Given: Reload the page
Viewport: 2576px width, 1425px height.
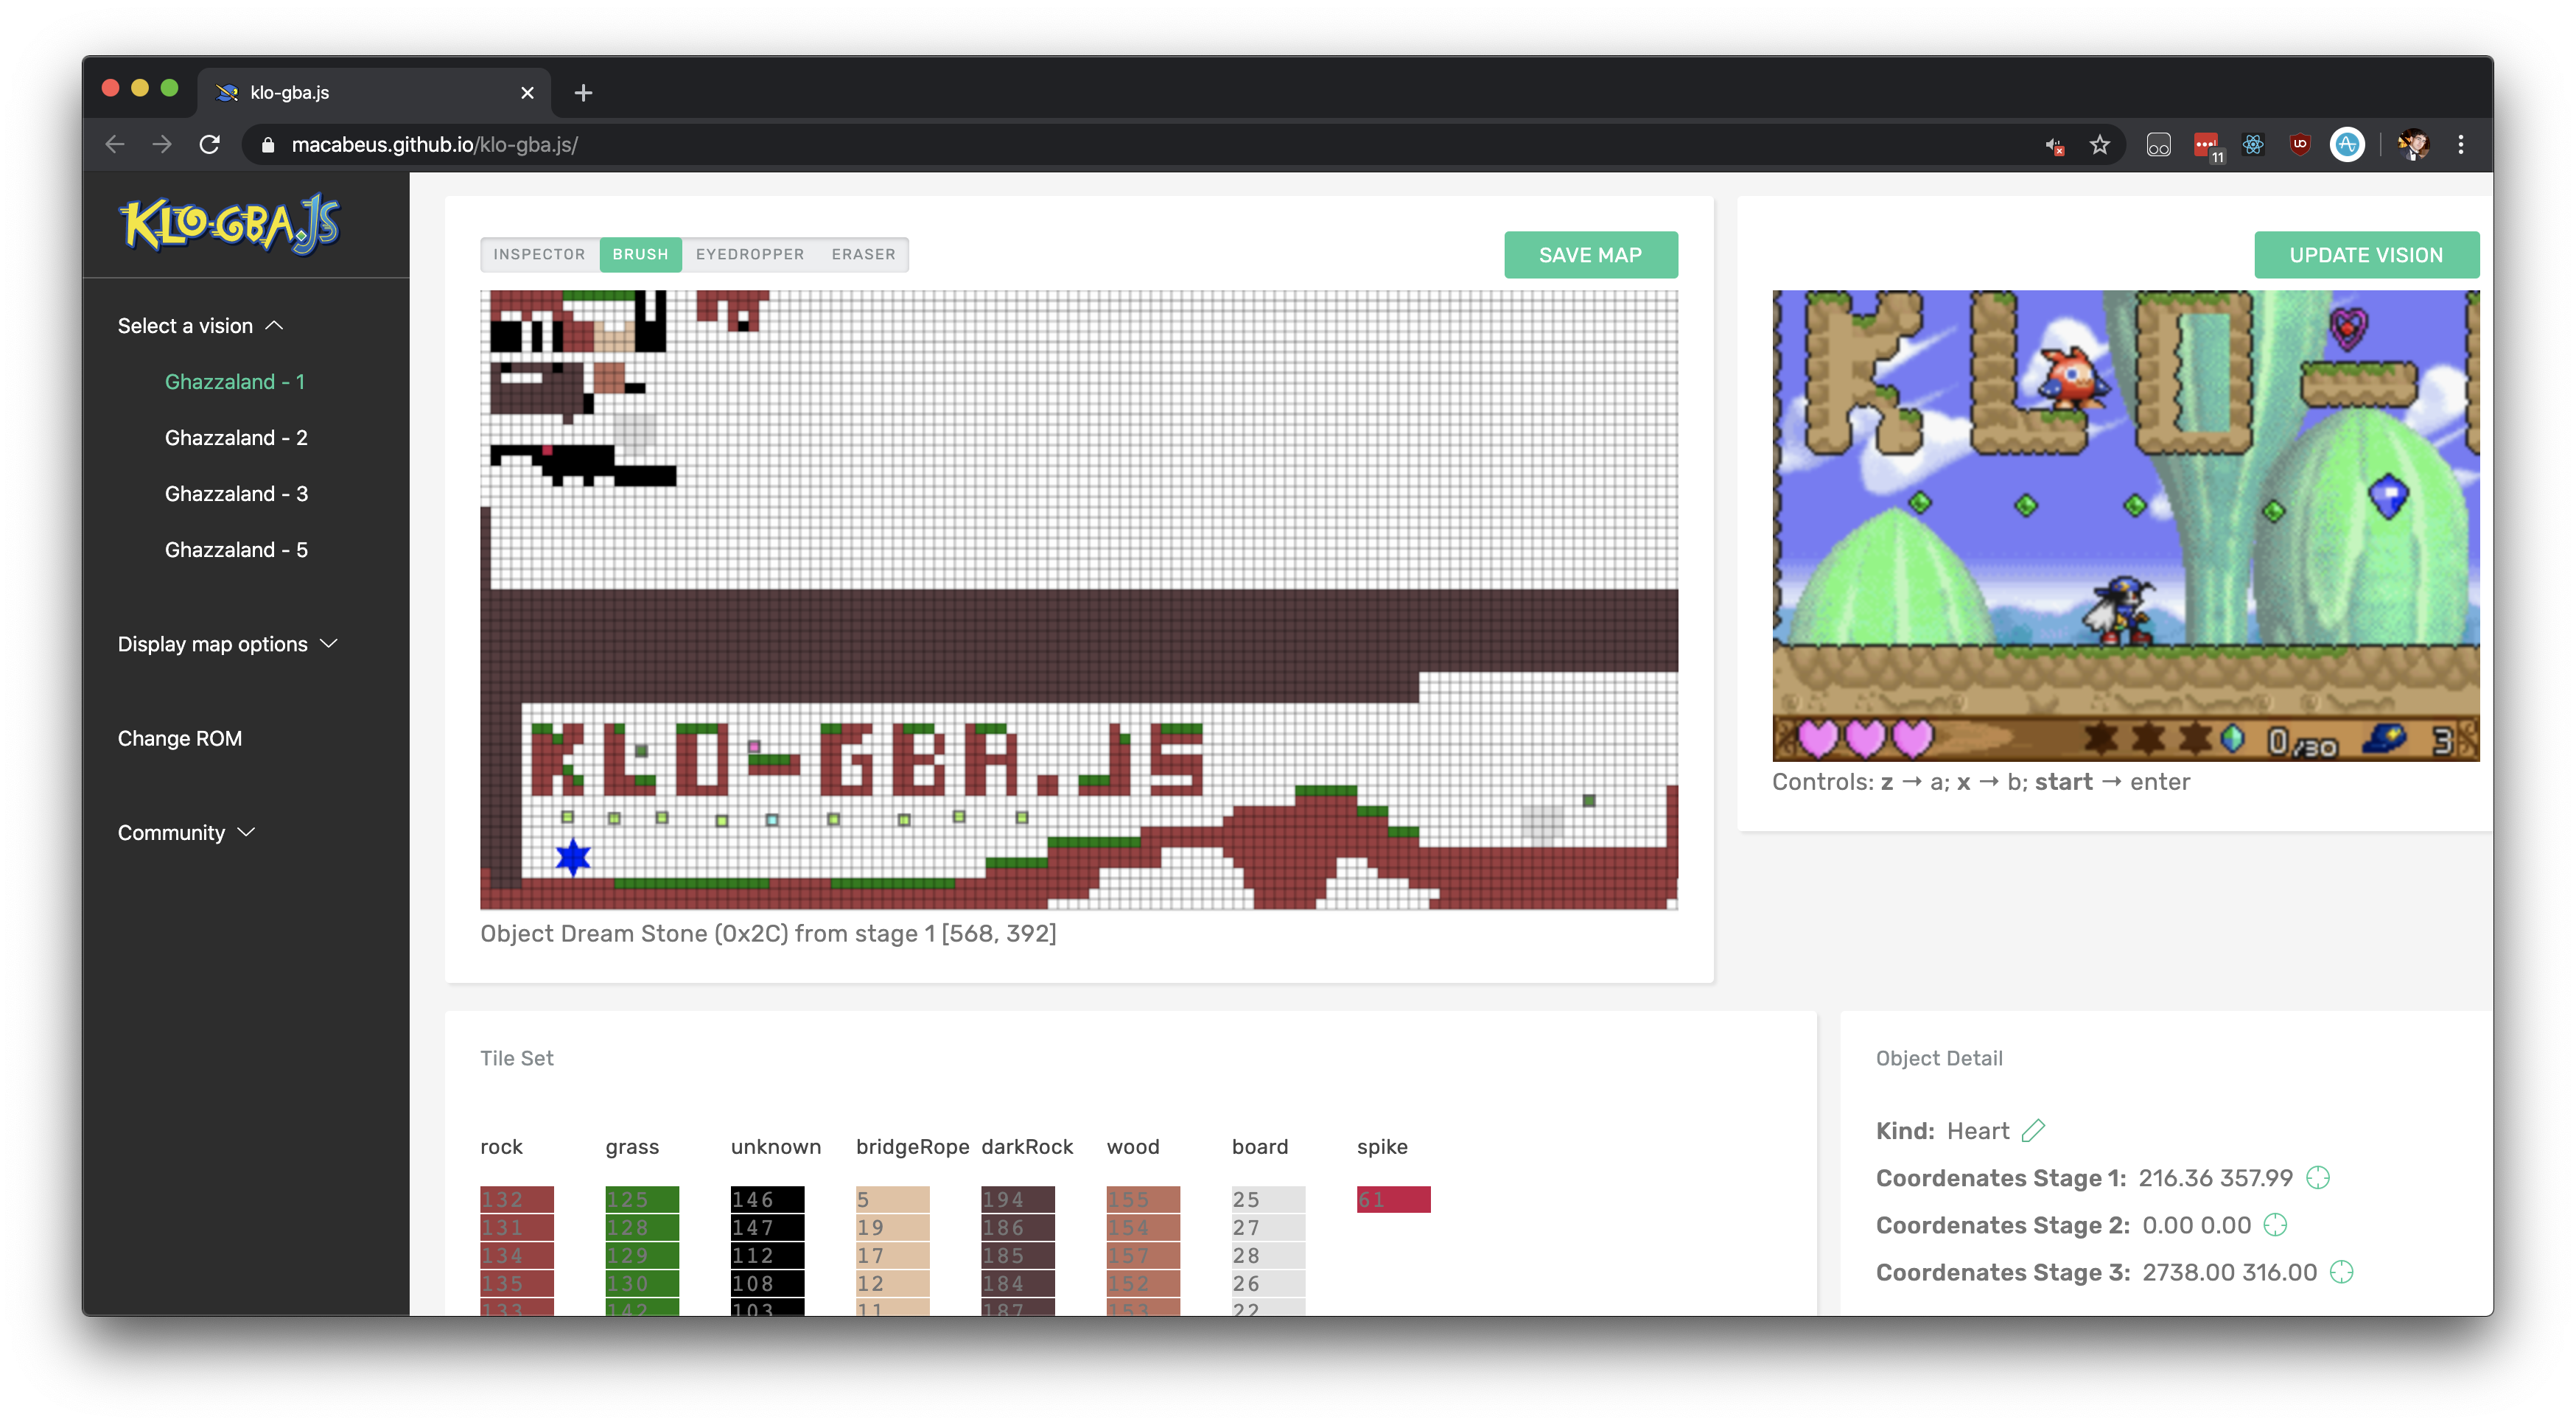Looking at the screenshot, I should click(x=209, y=145).
